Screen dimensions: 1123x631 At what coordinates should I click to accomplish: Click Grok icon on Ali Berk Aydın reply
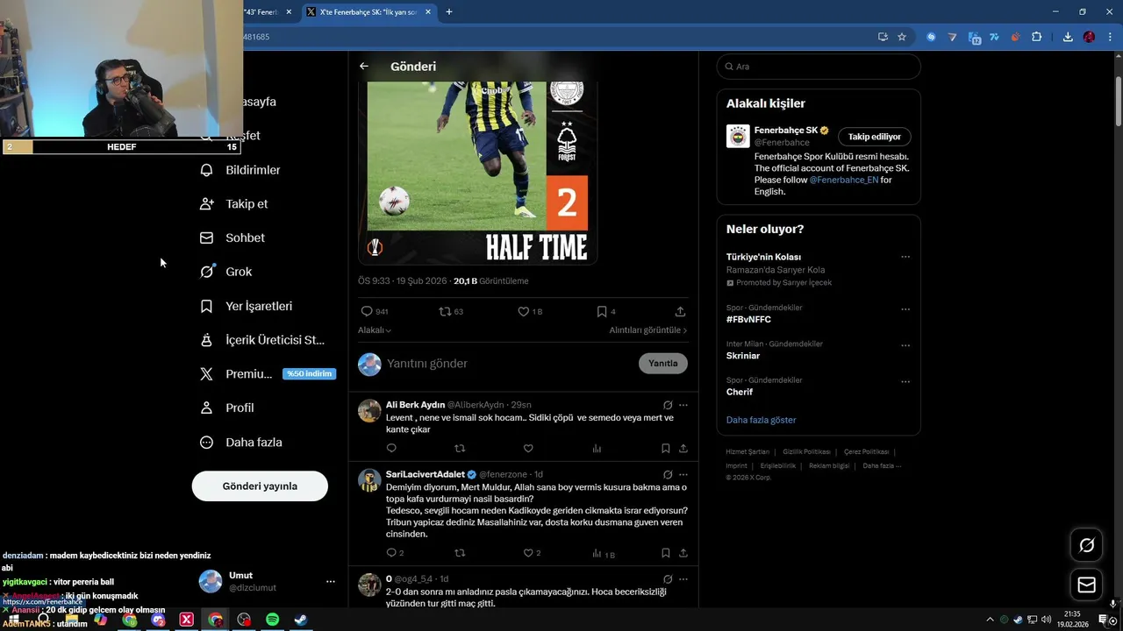[668, 405]
